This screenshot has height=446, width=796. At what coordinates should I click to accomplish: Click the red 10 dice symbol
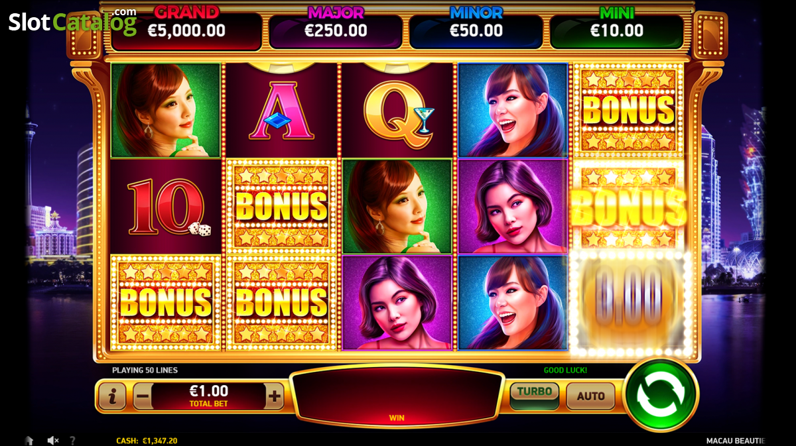coord(166,207)
